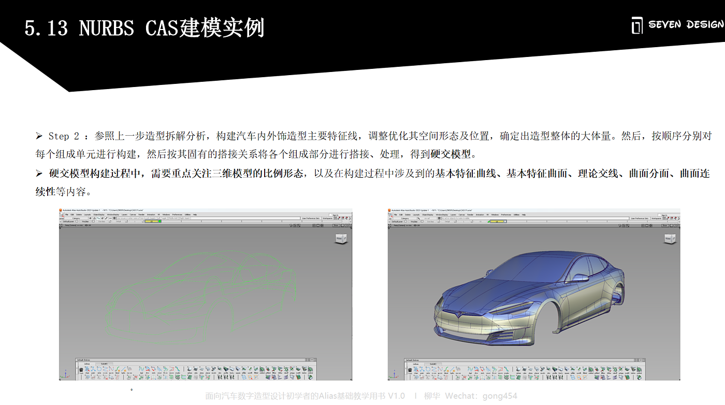This screenshot has height=405, width=725.
Task: Select DefaultLayer in left Alias layer bar
Action: pos(69,222)
